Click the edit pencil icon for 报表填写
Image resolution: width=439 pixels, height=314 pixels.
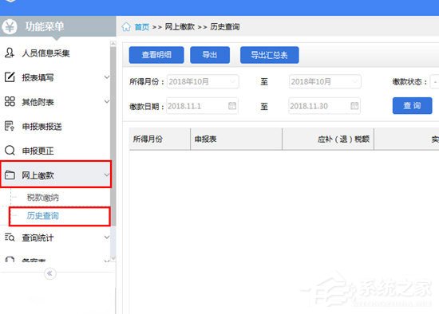[x=10, y=77]
